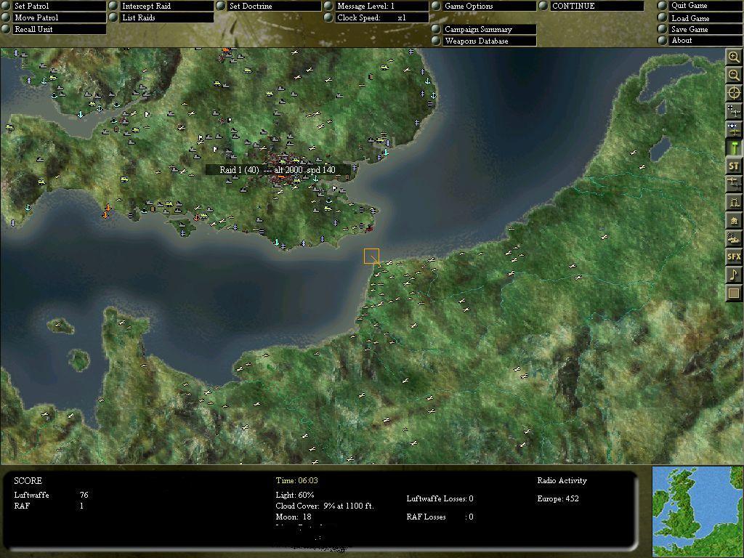The width and height of the screenshot is (744, 558).
Task: Click the SCORE heading
Action: 28,481
